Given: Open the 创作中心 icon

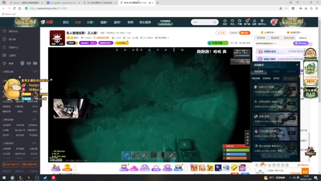Looking at the screenshot, I should click(262, 22).
